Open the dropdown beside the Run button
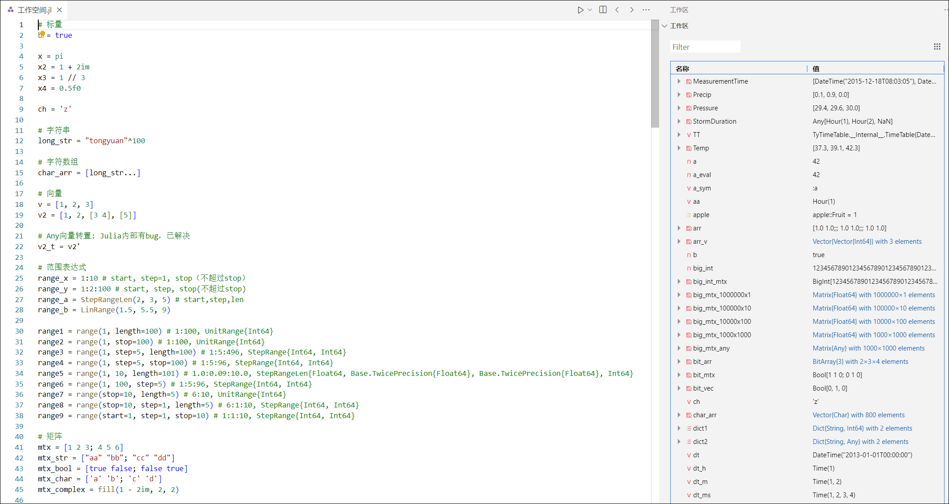The image size is (949, 504). [x=590, y=10]
